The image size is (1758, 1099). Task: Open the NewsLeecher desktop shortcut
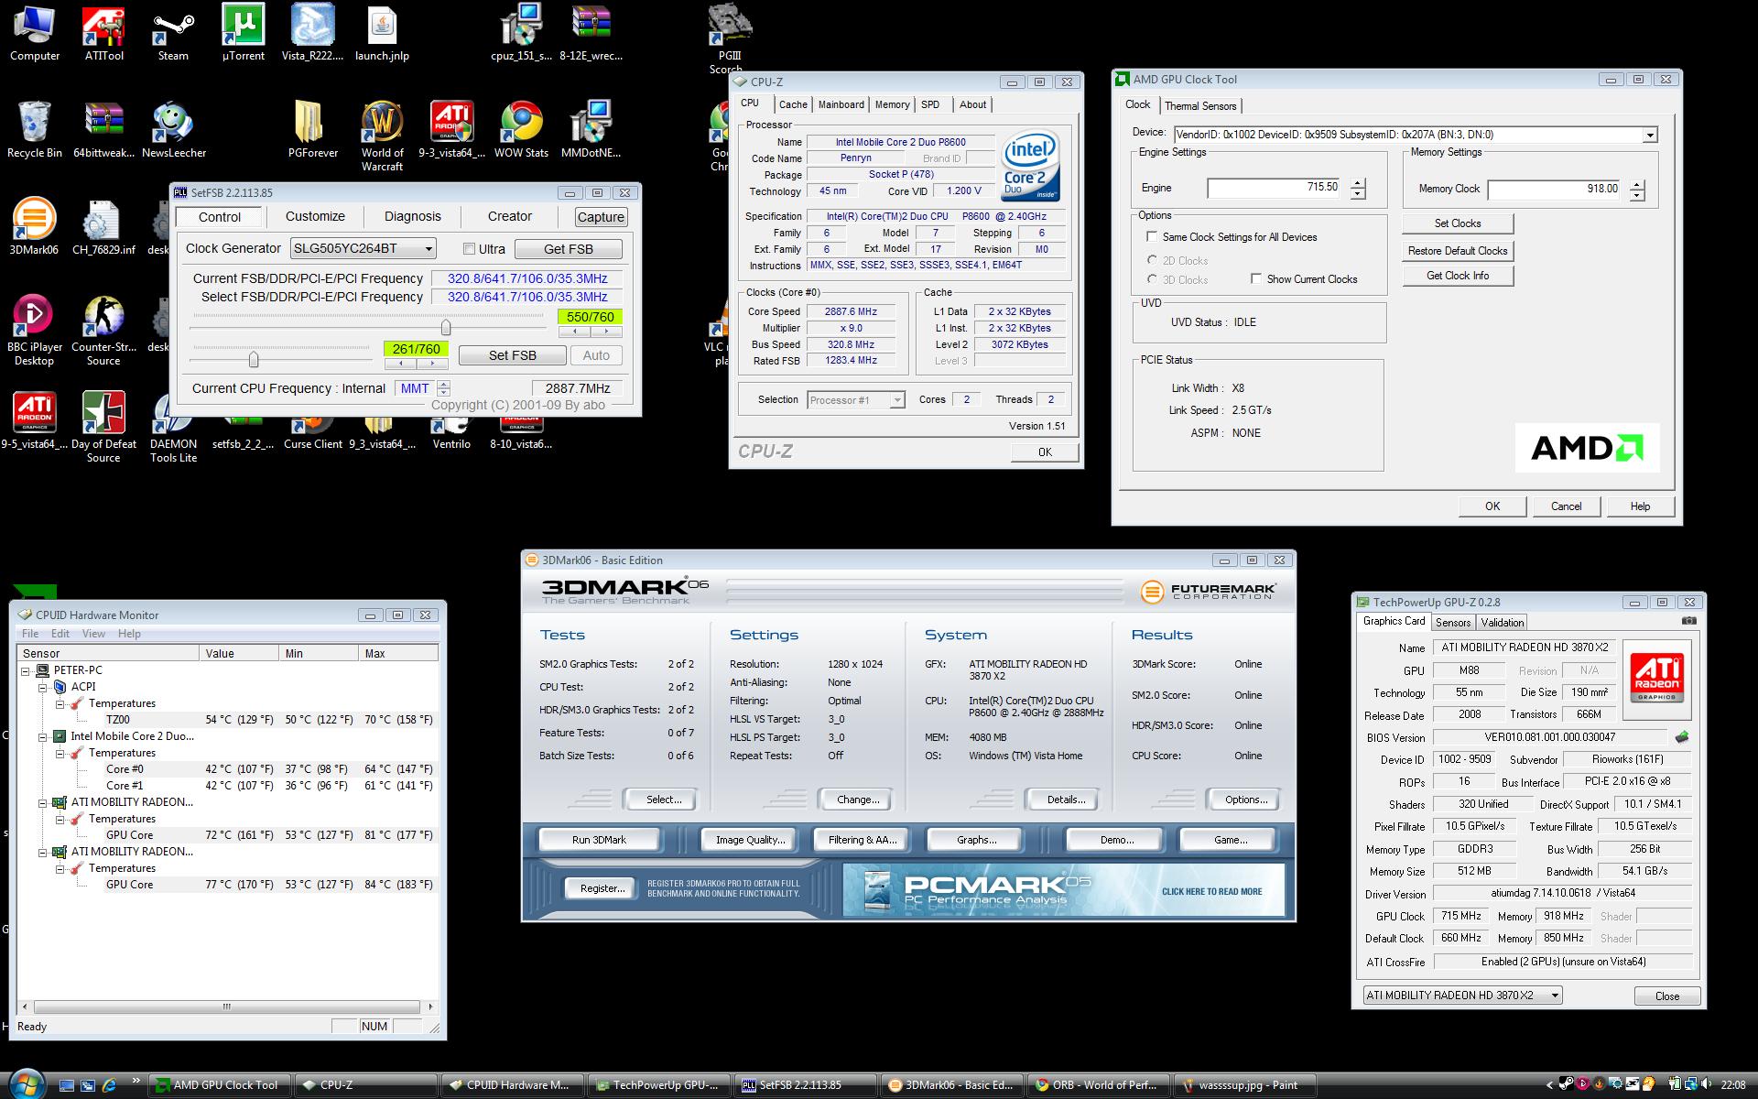pos(173,130)
